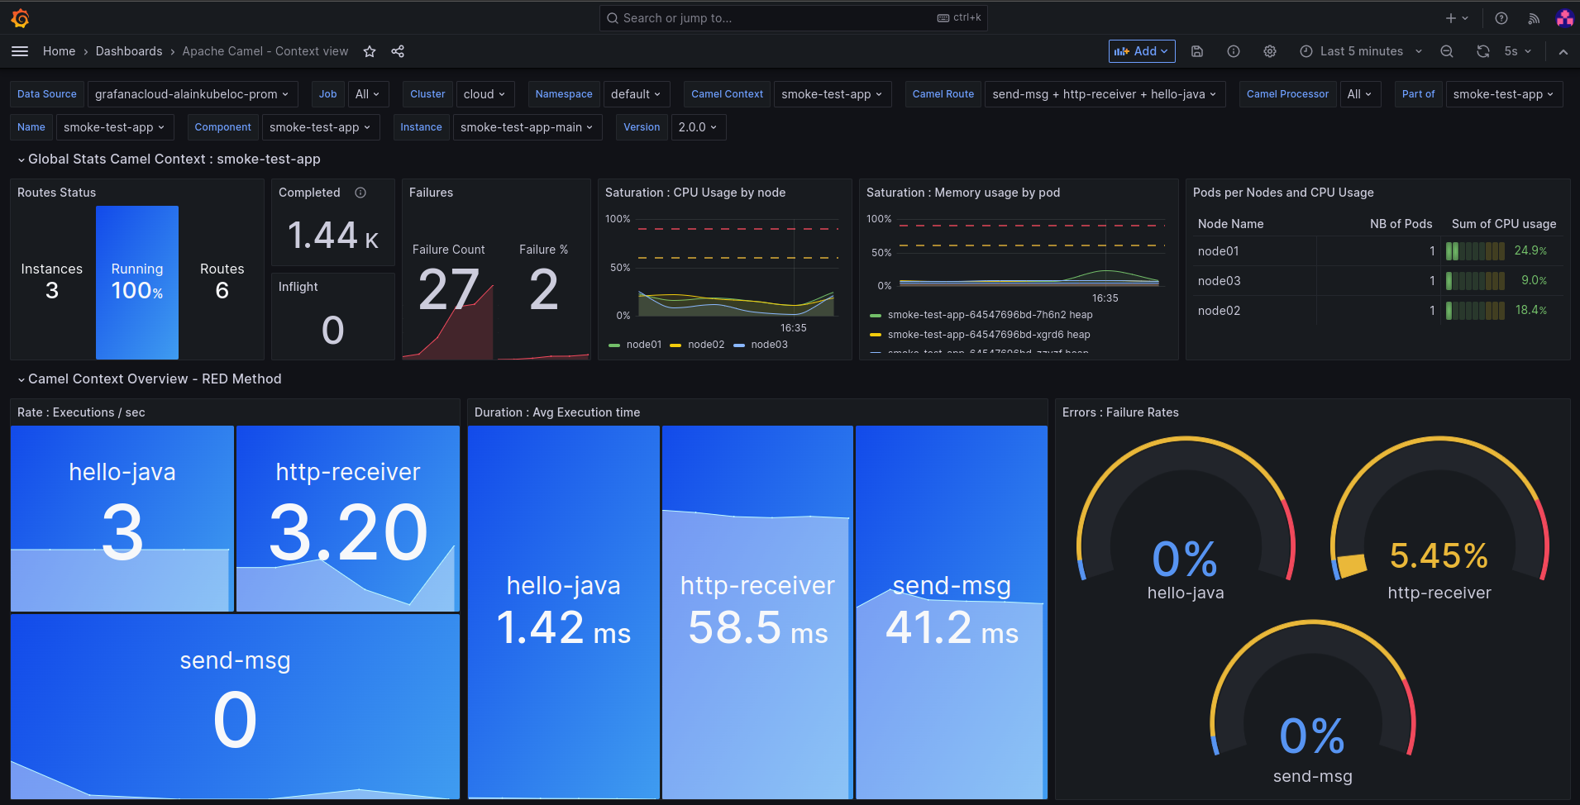Click node01 CPU usage bar gauge

click(1475, 251)
